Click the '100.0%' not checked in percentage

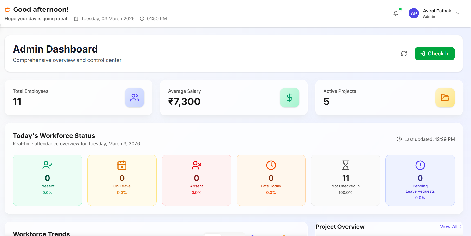coord(346,193)
